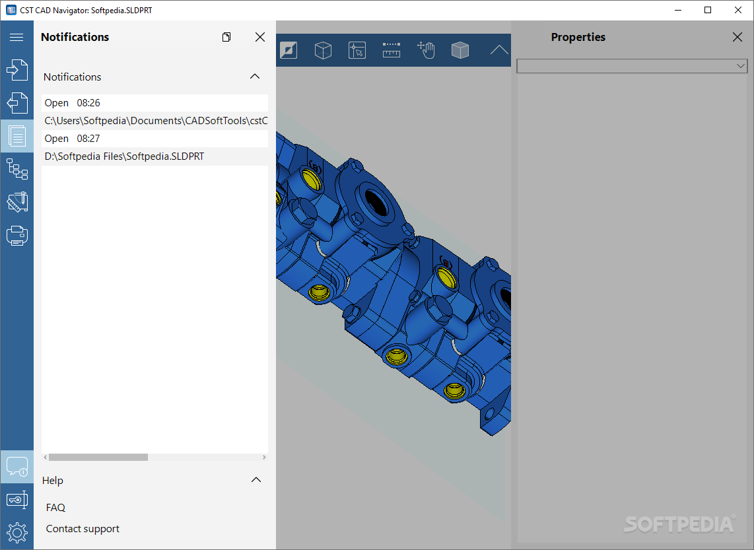
Task: Collapse the Notifications section
Action: (x=255, y=77)
